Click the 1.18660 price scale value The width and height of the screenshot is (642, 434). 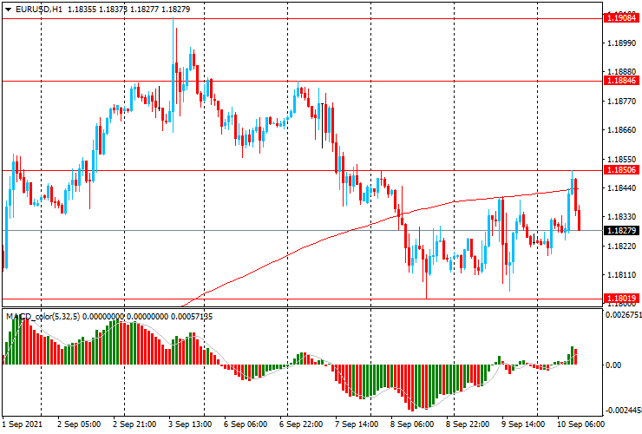[x=622, y=130]
